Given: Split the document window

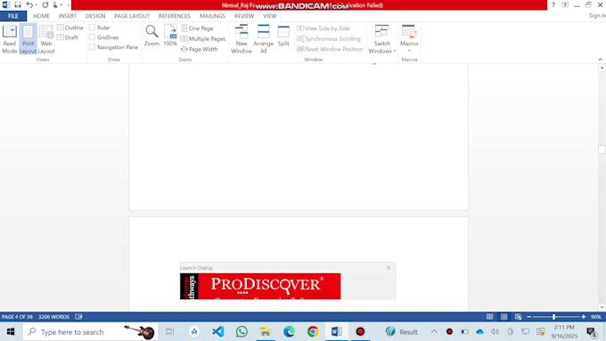Looking at the screenshot, I should (283, 36).
